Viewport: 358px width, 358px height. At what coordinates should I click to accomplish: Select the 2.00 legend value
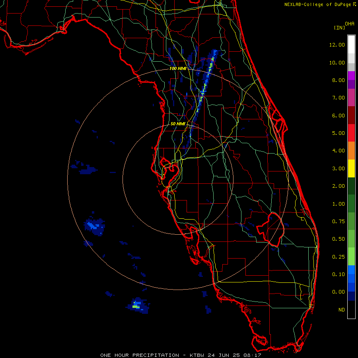(339, 186)
